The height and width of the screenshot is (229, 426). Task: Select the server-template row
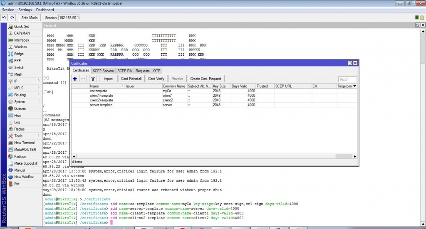(214, 105)
